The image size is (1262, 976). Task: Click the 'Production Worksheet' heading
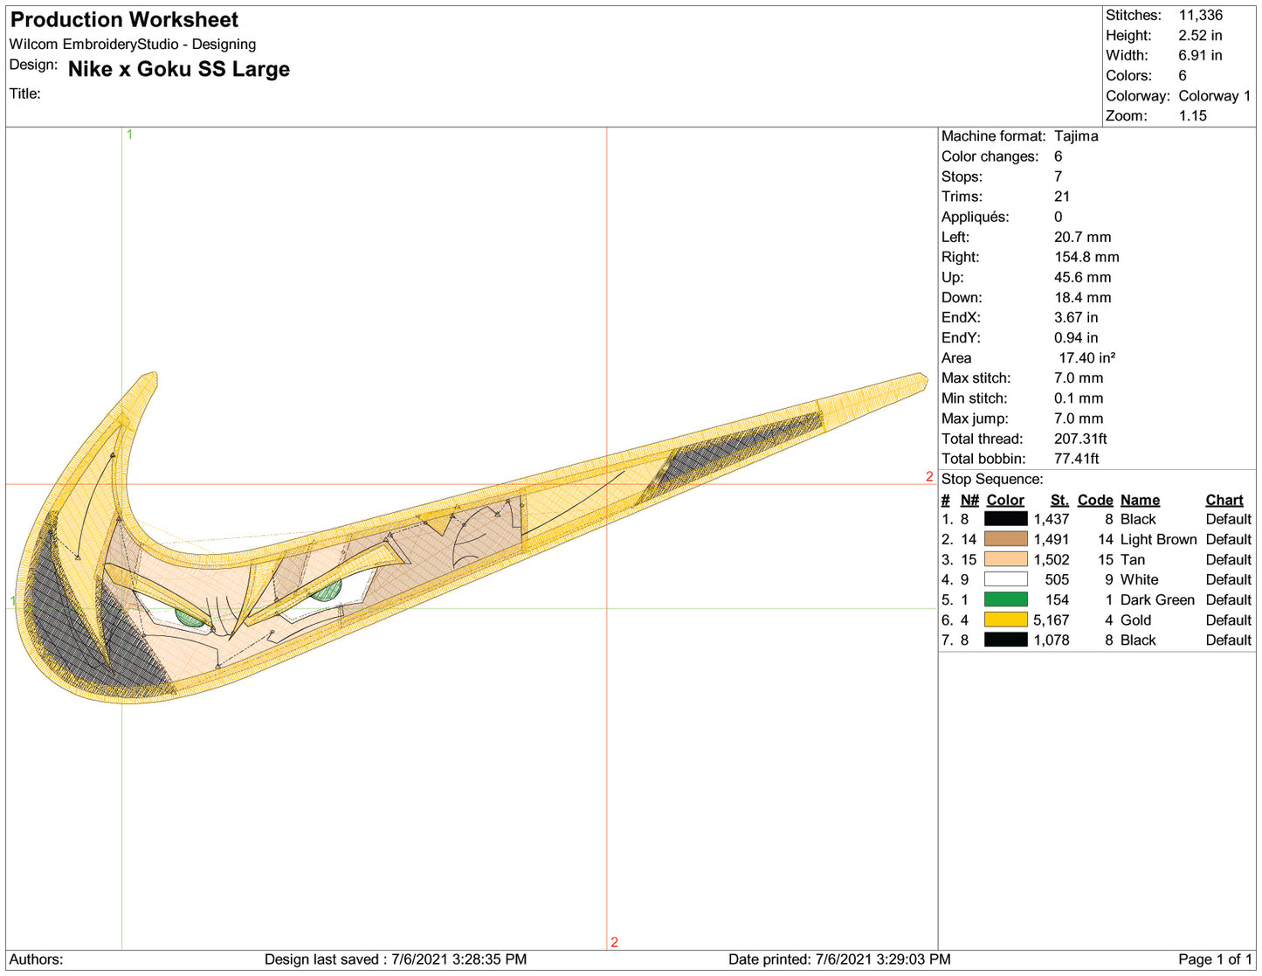point(124,20)
